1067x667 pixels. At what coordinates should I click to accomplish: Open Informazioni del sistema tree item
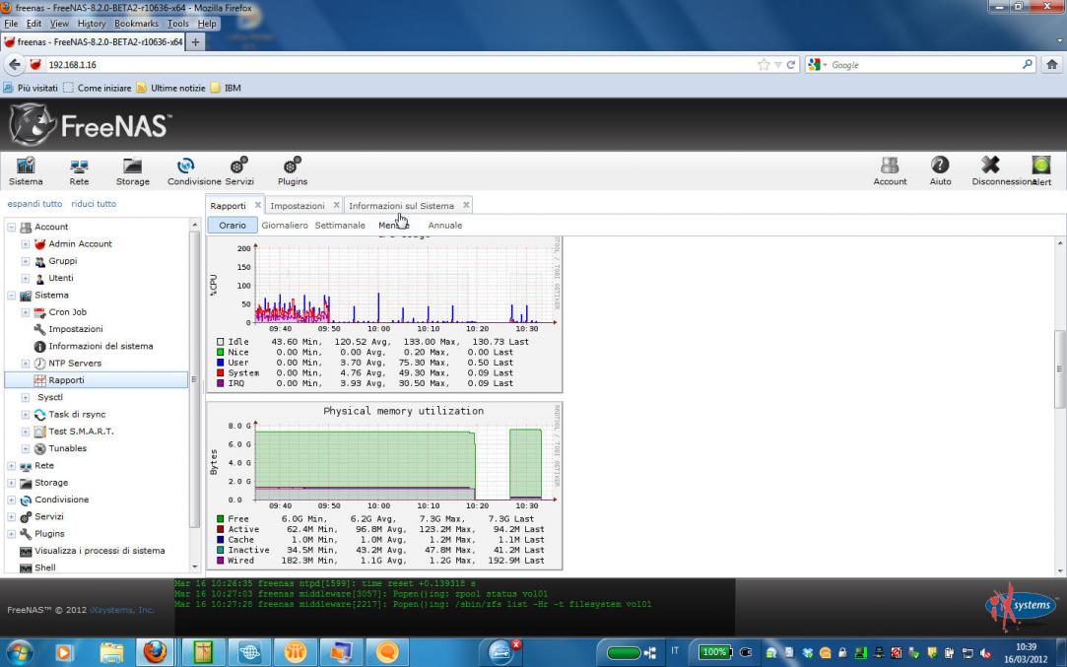(x=100, y=346)
